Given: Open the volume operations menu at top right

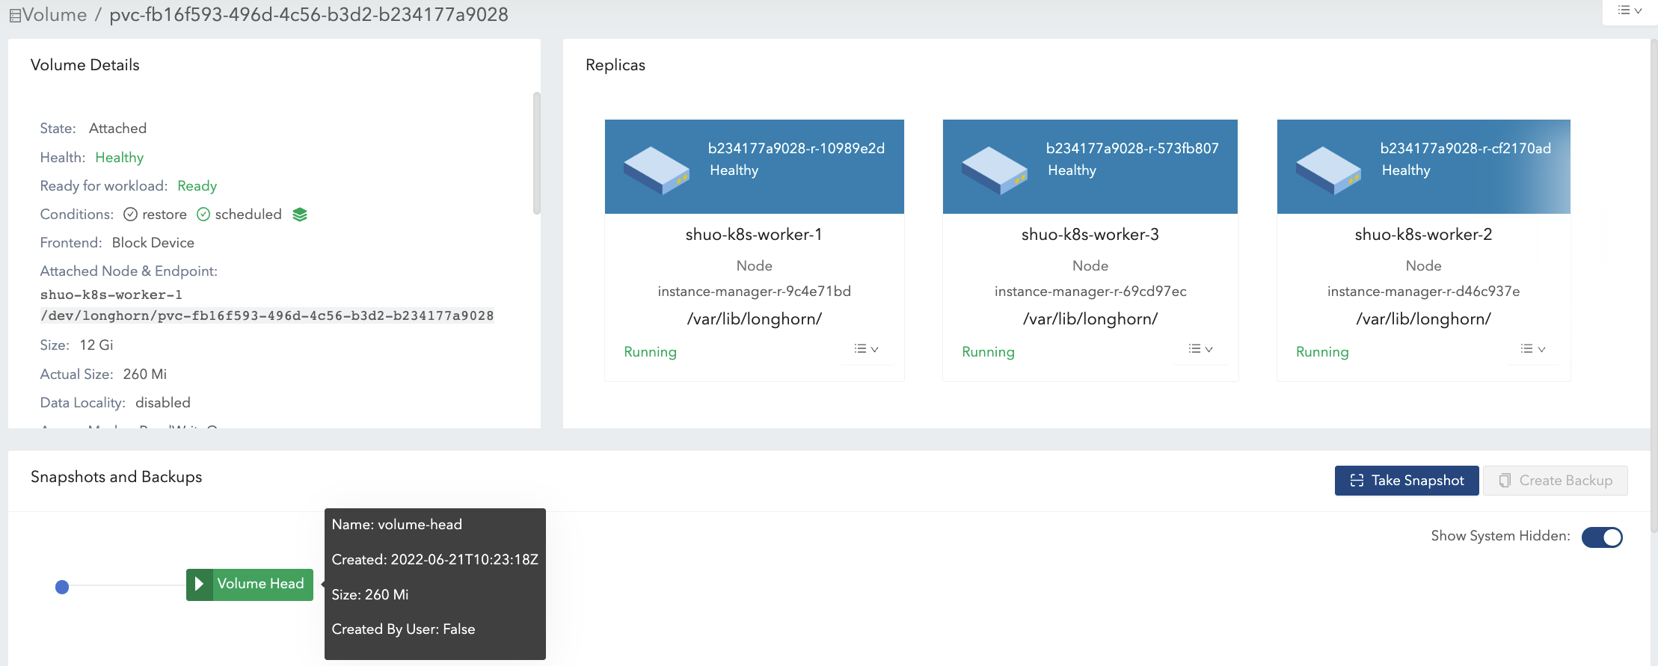Looking at the screenshot, I should point(1629,10).
